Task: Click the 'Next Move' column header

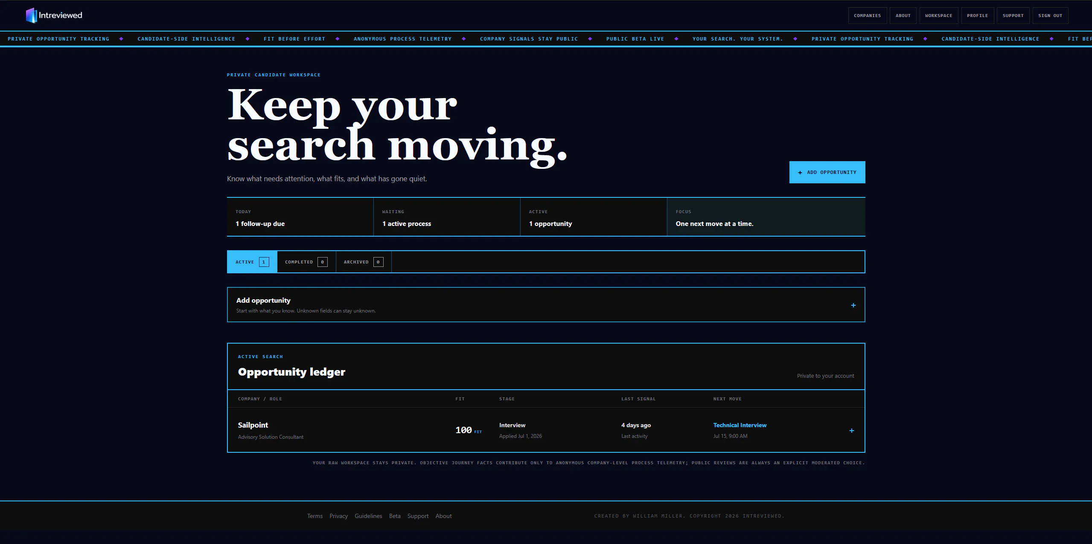Action: pyautogui.click(x=727, y=399)
